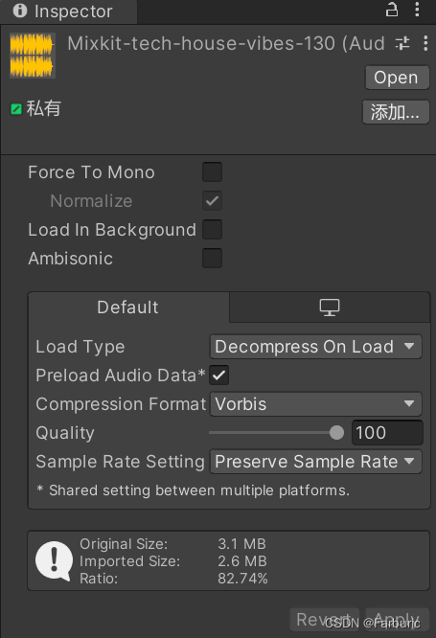
Task: Open the audio clip's three-dot menu
Action: pyautogui.click(x=425, y=43)
